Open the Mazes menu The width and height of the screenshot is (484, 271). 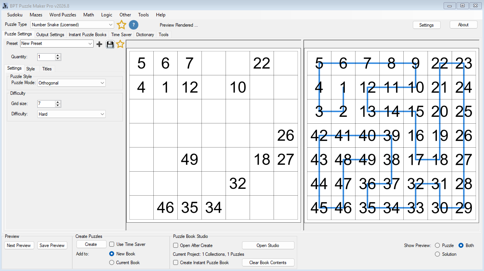36,15
